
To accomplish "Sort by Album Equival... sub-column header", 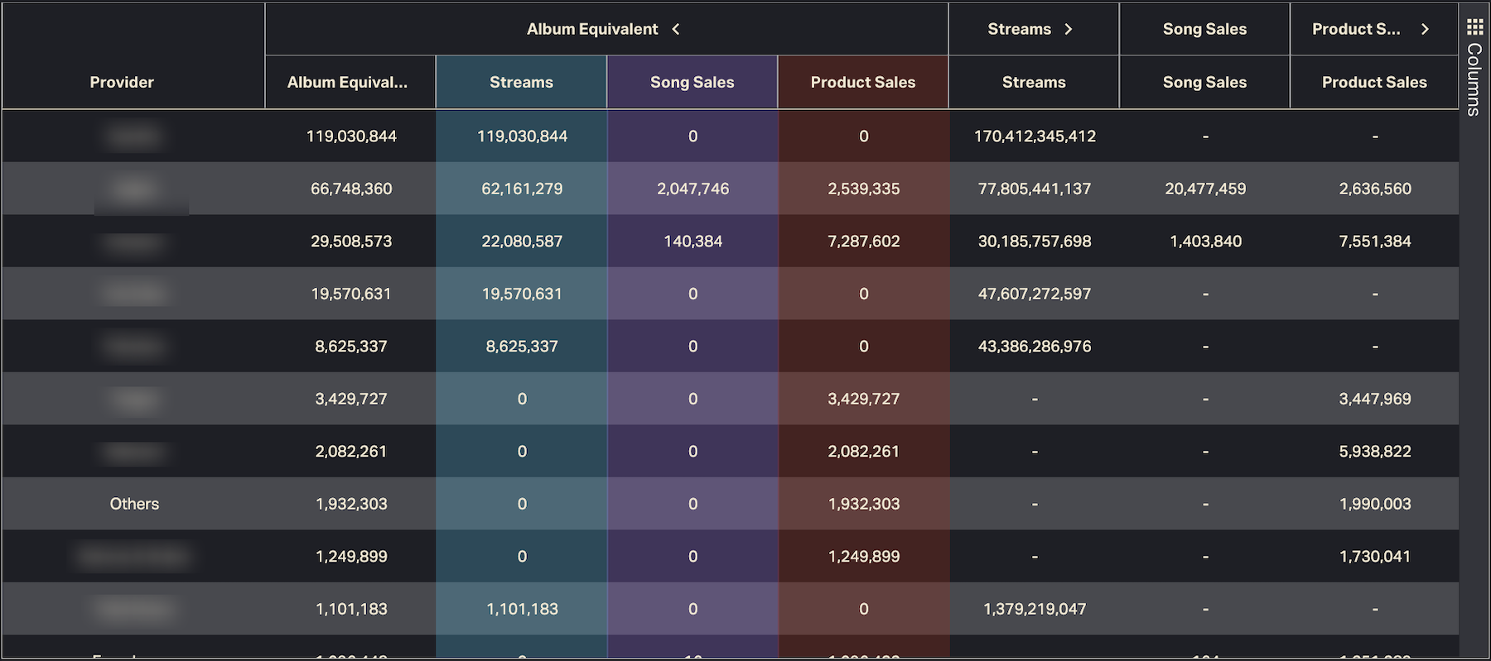I will point(347,82).
